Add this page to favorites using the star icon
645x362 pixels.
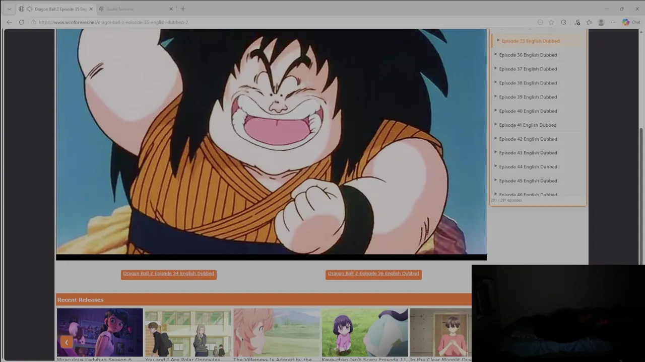[551, 22]
